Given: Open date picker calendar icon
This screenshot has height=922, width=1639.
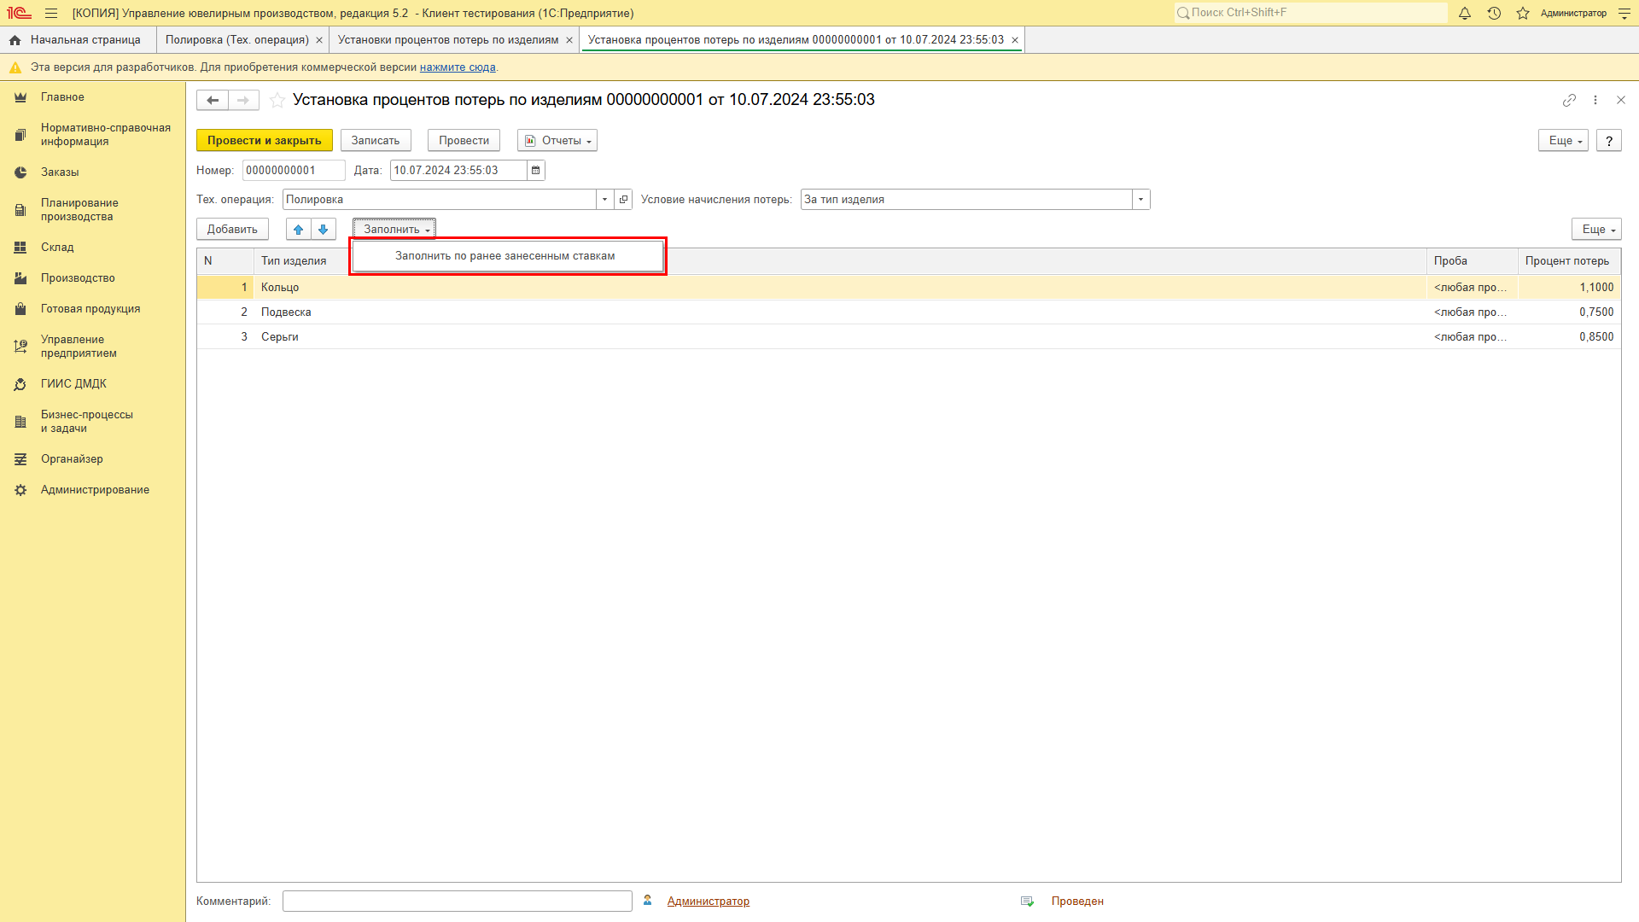Looking at the screenshot, I should [x=536, y=171].
